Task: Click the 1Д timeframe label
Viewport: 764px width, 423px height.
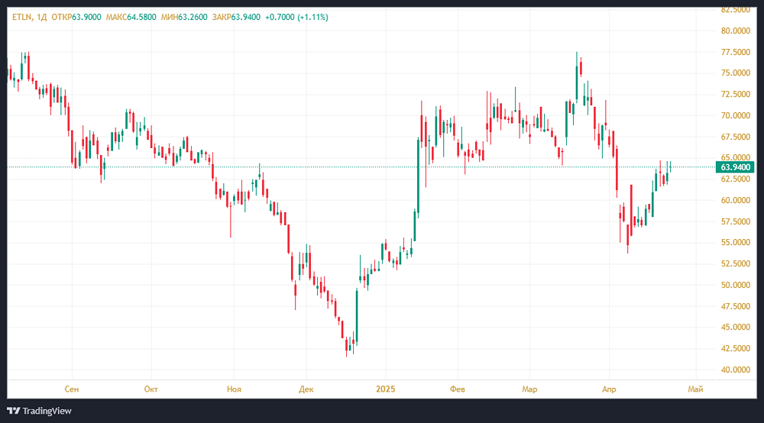Action: click(42, 18)
